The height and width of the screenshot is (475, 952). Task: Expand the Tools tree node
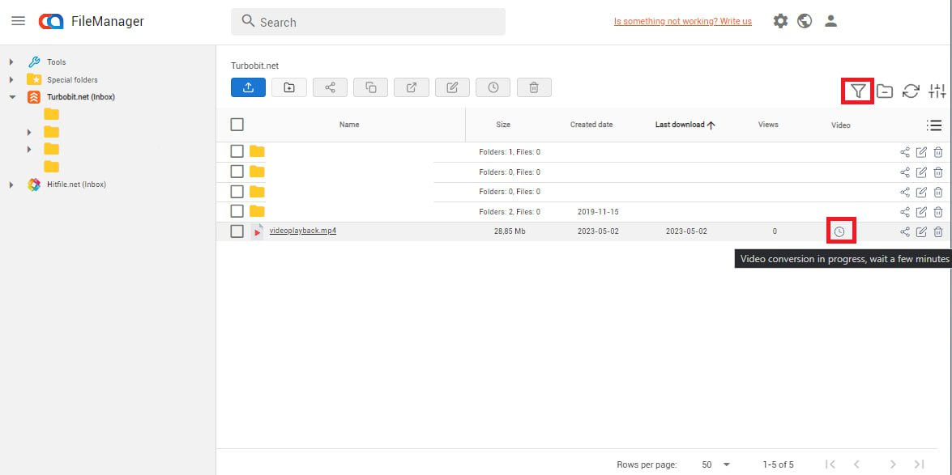click(11, 62)
